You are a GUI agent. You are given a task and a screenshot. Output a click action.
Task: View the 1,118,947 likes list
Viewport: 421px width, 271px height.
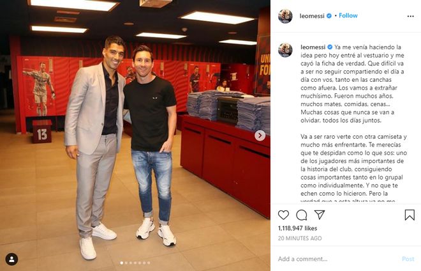point(297,228)
